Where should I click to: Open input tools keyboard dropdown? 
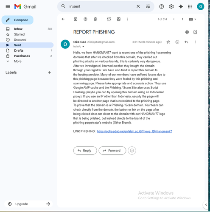coord(192,19)
